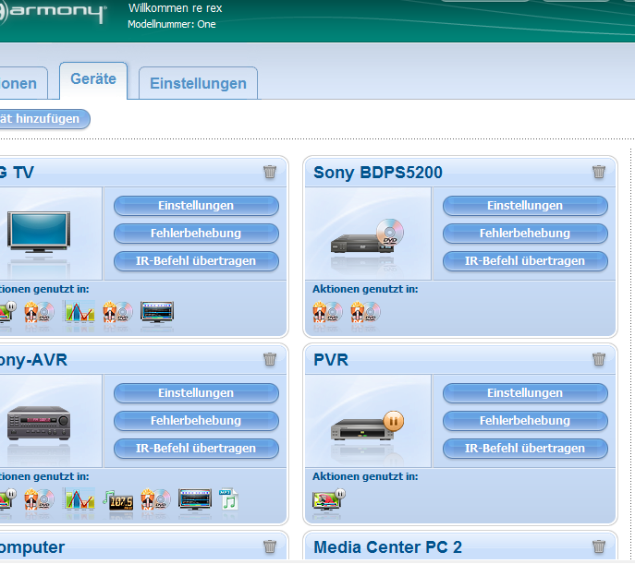This screenshot has height=564, width=635.
Task: Click the Watch TV activity icon in PVR card
Action: (x=329, y=499)
